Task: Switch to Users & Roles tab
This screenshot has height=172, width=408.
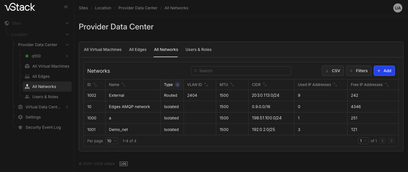Action: [x=199, y=50]
